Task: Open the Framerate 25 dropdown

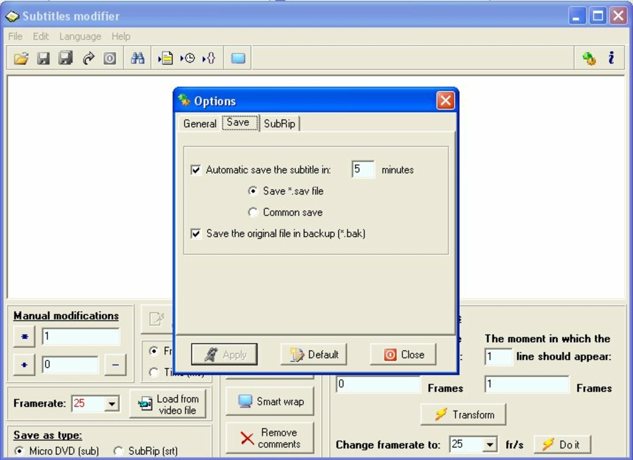Action: (x=112, y=404)
